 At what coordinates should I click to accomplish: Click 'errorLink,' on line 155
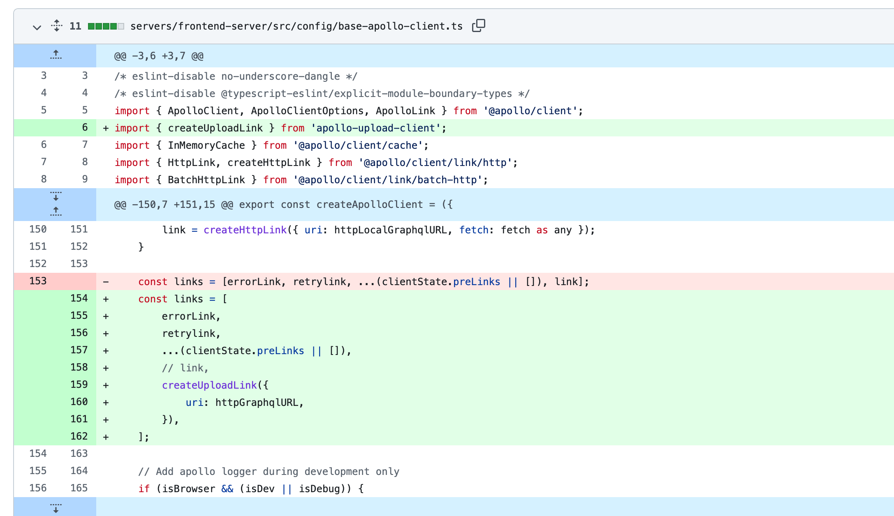tap(191, 316)
